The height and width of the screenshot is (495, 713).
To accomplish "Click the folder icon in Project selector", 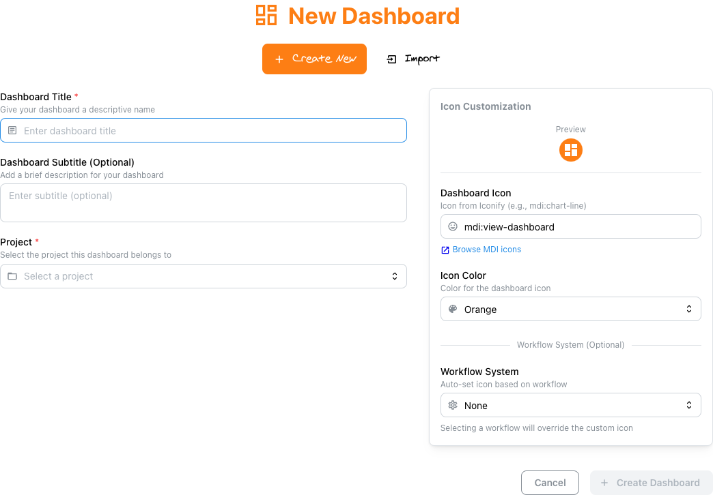I will click(x=12, y=276).
